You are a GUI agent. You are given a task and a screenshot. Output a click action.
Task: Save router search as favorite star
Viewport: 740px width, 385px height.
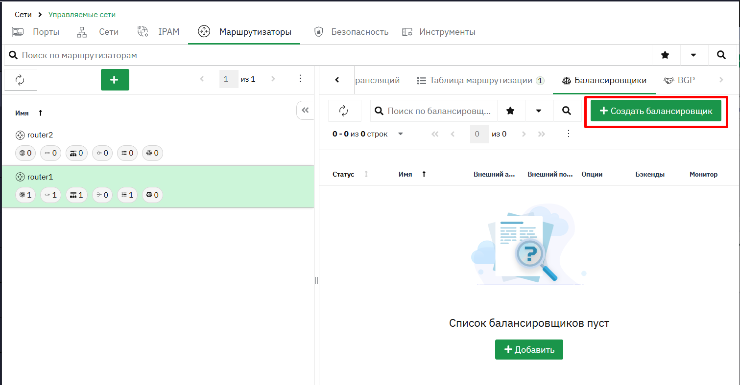(666, 55)
